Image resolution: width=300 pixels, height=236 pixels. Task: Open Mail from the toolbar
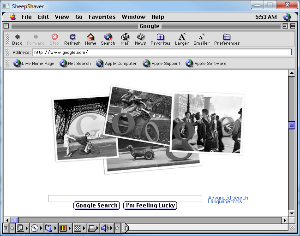(125, 39)
